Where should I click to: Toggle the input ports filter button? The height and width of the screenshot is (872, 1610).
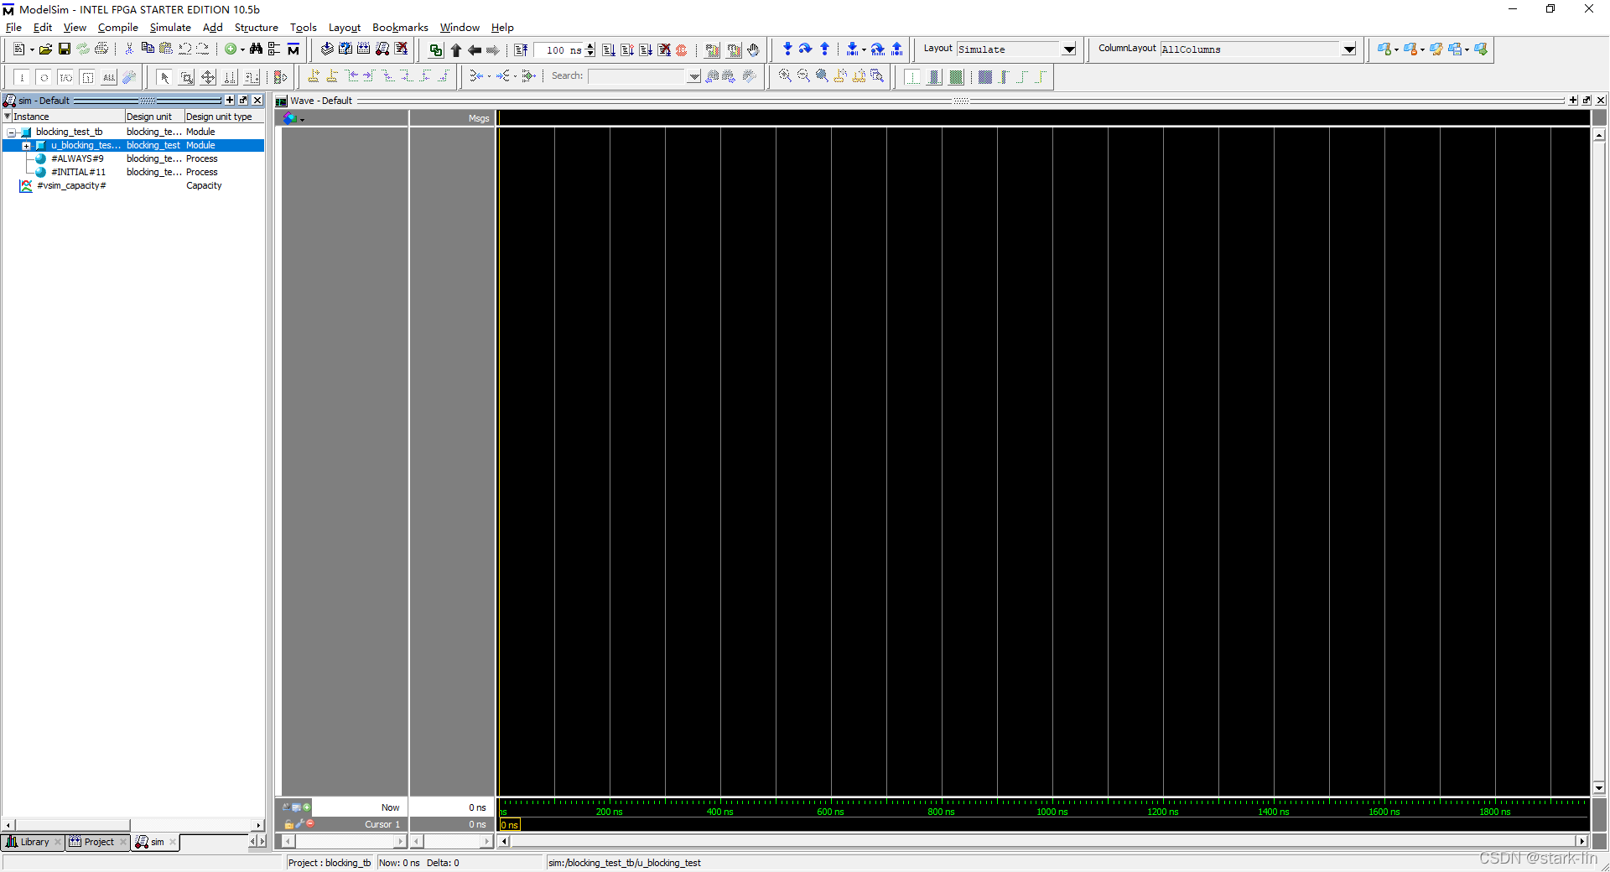point(23,77)
